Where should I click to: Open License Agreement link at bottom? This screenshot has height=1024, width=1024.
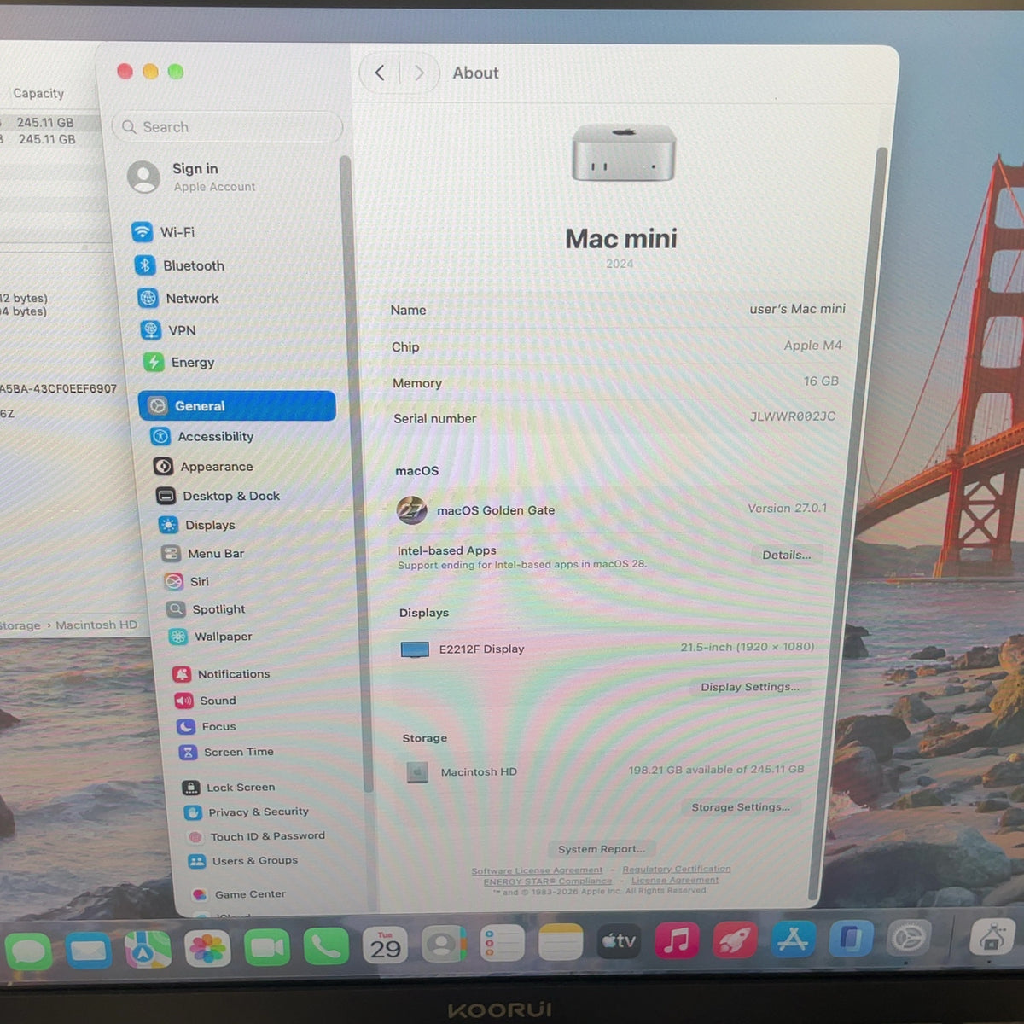675,880
